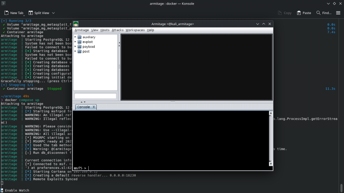This screenshot has width=344, height=193.
Task: Collapse the module panel with left arrow
Action: [119, 43]
